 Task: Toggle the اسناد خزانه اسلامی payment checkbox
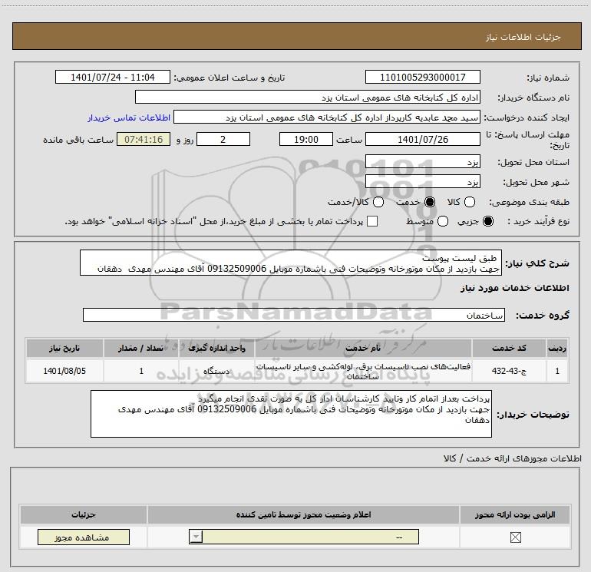[372, 221]
